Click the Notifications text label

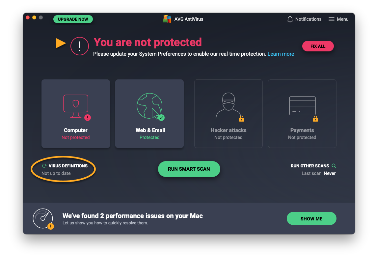tap(308, 19)
